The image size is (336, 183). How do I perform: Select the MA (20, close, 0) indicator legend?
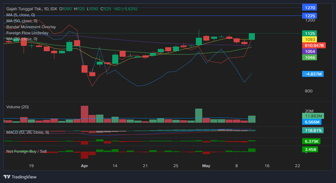point(22,39)
